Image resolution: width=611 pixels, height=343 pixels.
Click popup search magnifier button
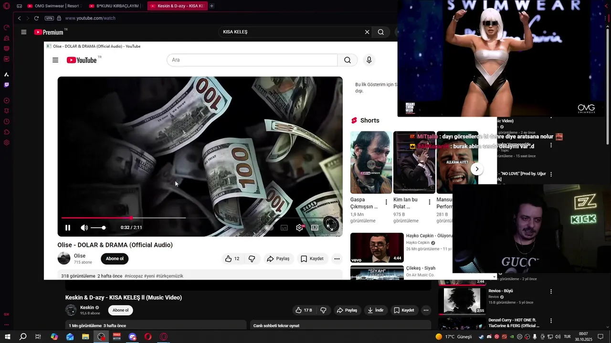pyautogui.click(x=348, y=60)
